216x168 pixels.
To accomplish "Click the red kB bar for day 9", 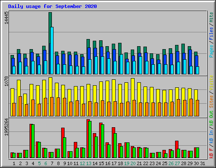I will 62,143.
